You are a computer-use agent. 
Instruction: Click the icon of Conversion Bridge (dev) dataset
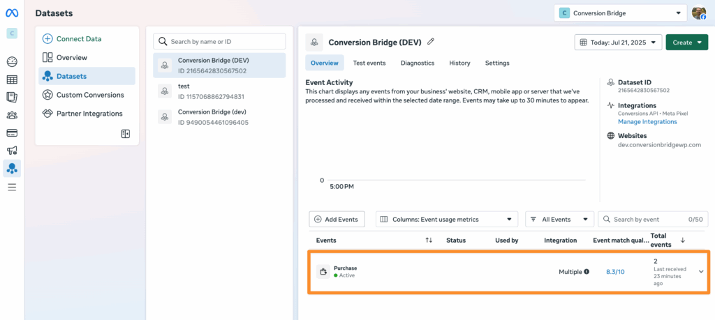[165, 117]
